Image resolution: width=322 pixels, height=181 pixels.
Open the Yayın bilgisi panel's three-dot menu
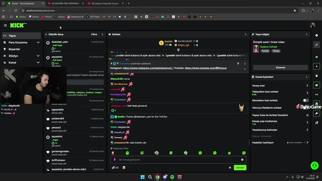(306, 34)
